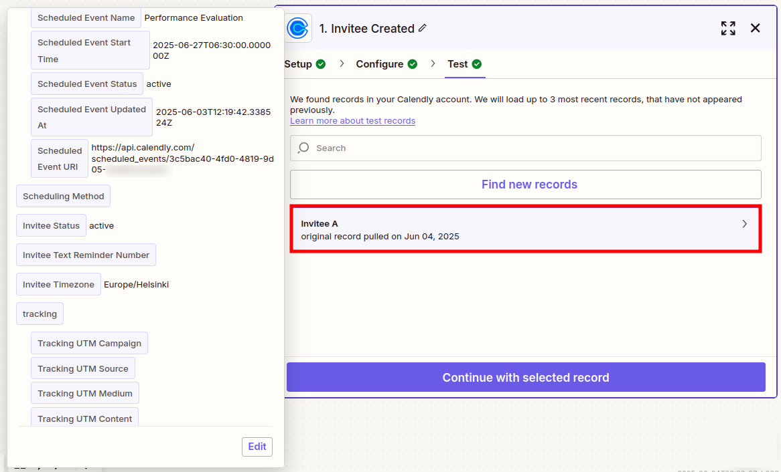Screen dimensions: 781x472
Task: Select Tracking UTM Medium tag
Action: pos(84,393)
